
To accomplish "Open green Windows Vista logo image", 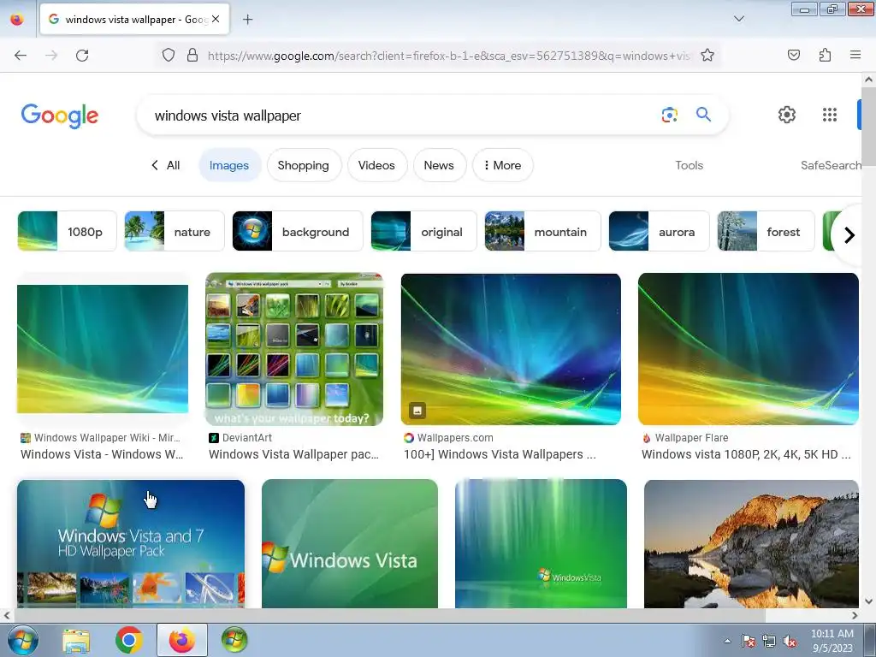I will (x=350, y=543).
